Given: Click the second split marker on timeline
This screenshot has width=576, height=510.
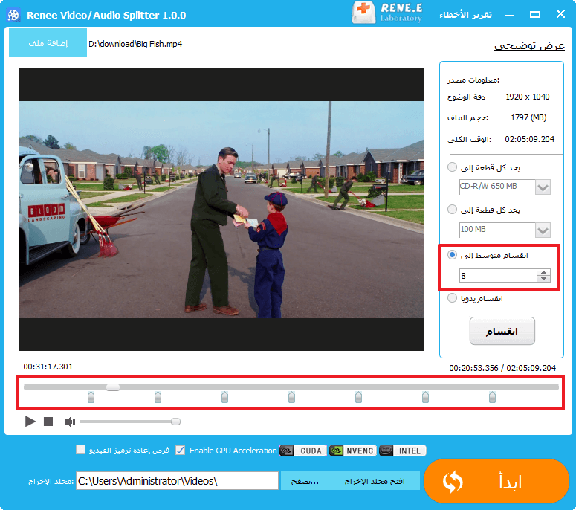Looking at the screenshot, I should pyautogui.click(x=158, y=397).
